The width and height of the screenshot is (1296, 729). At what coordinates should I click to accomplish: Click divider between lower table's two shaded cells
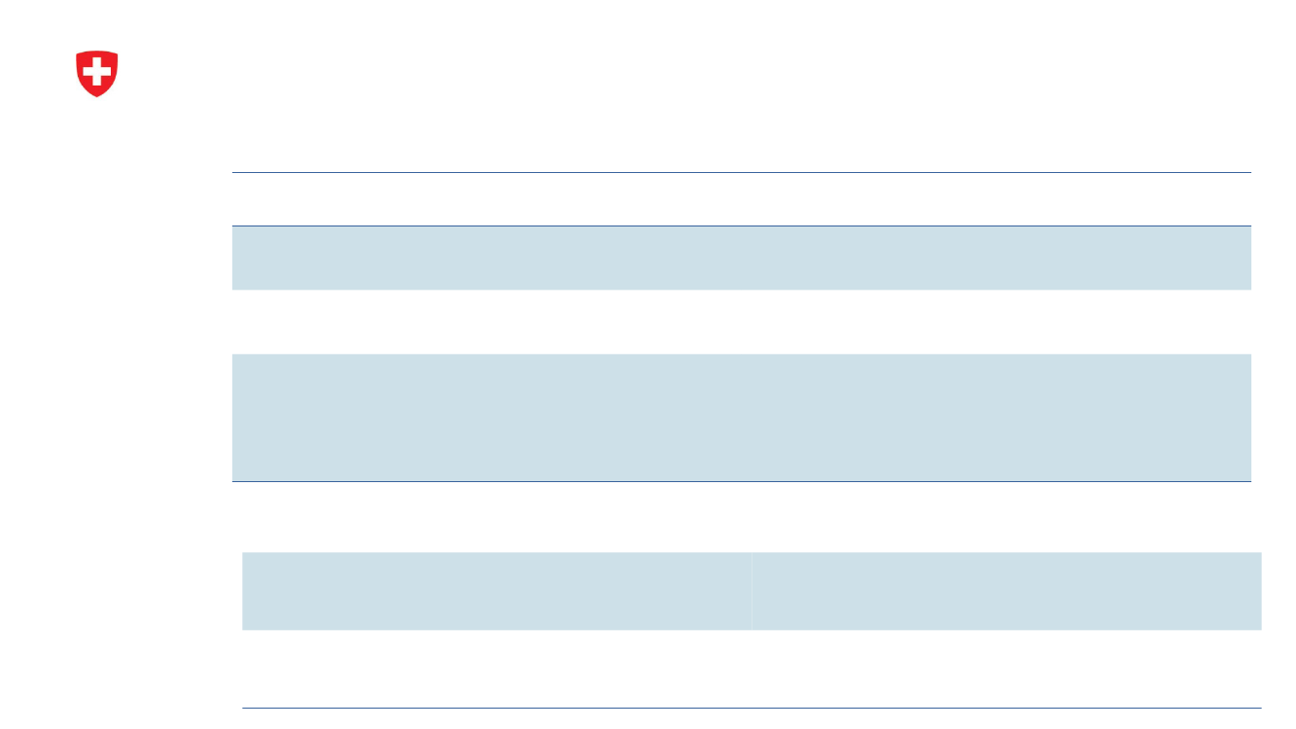pos(751,591)
